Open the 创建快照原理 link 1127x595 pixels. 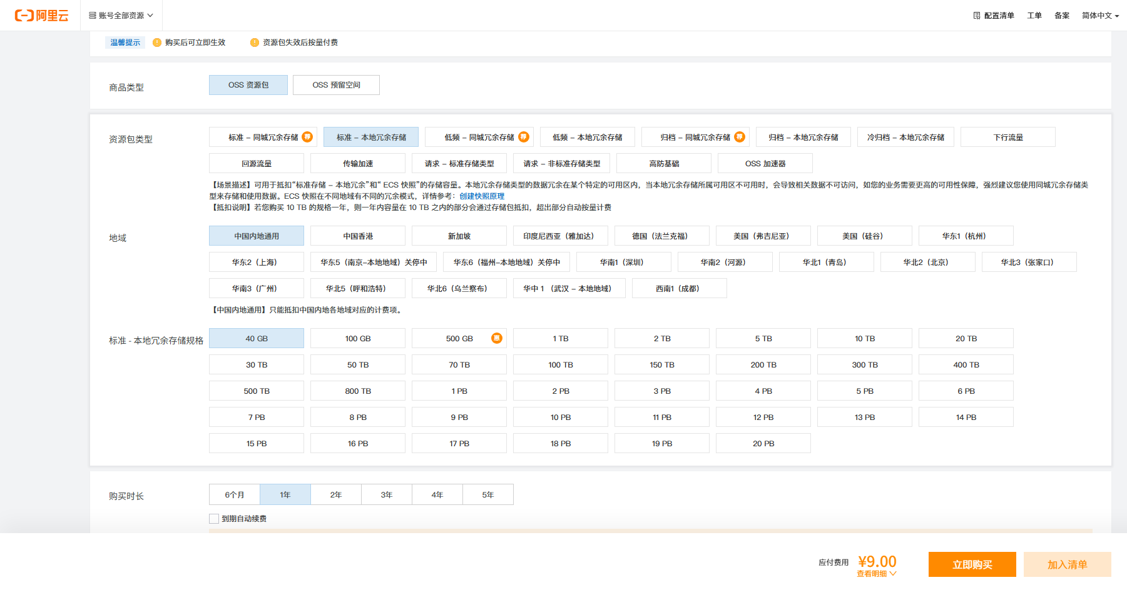(x=482, y=196)
